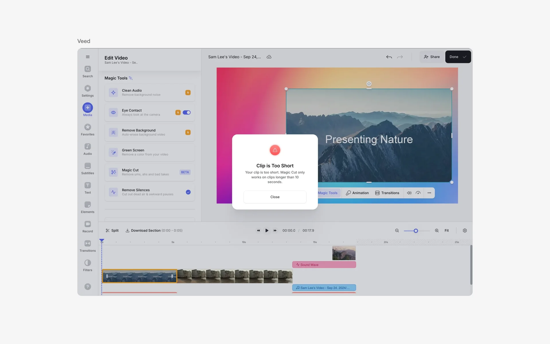The width and height of the screenshot is (550, 344).
Task: Disable the Eye Contact toggle
Action: coord(186,112)
